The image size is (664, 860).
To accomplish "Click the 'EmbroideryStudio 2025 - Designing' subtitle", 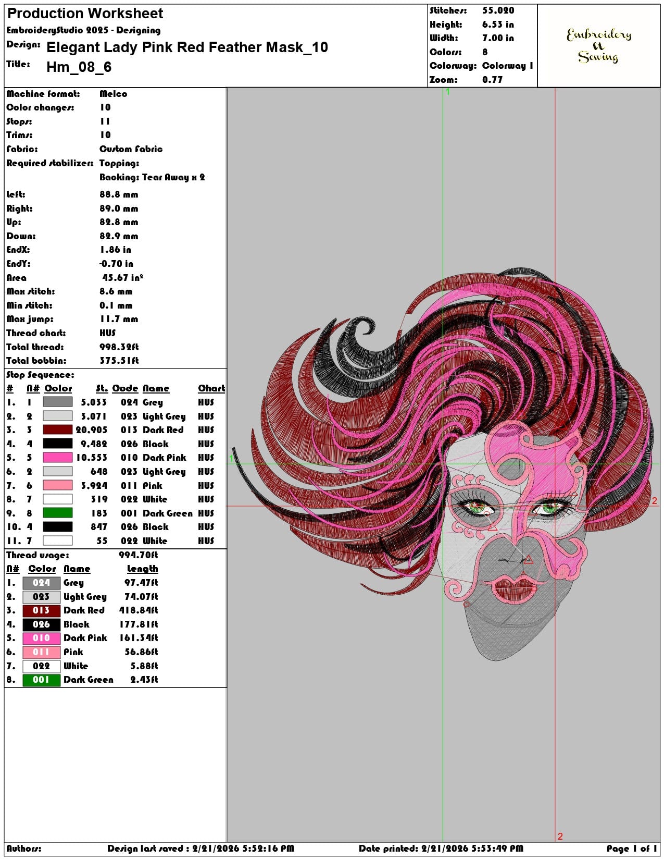I will (83, 30).
